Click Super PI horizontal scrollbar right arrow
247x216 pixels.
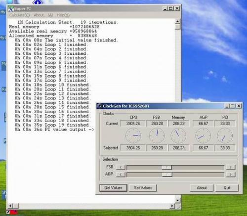[172, 206]
